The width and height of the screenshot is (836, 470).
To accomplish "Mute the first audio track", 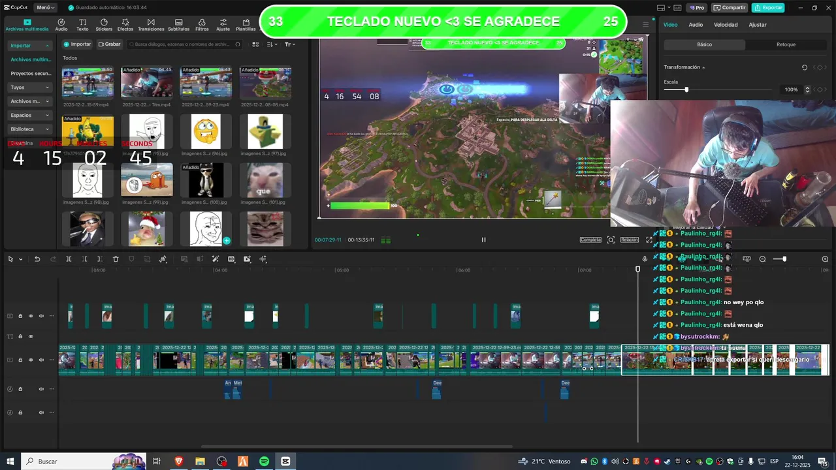I will click(41, 389).
